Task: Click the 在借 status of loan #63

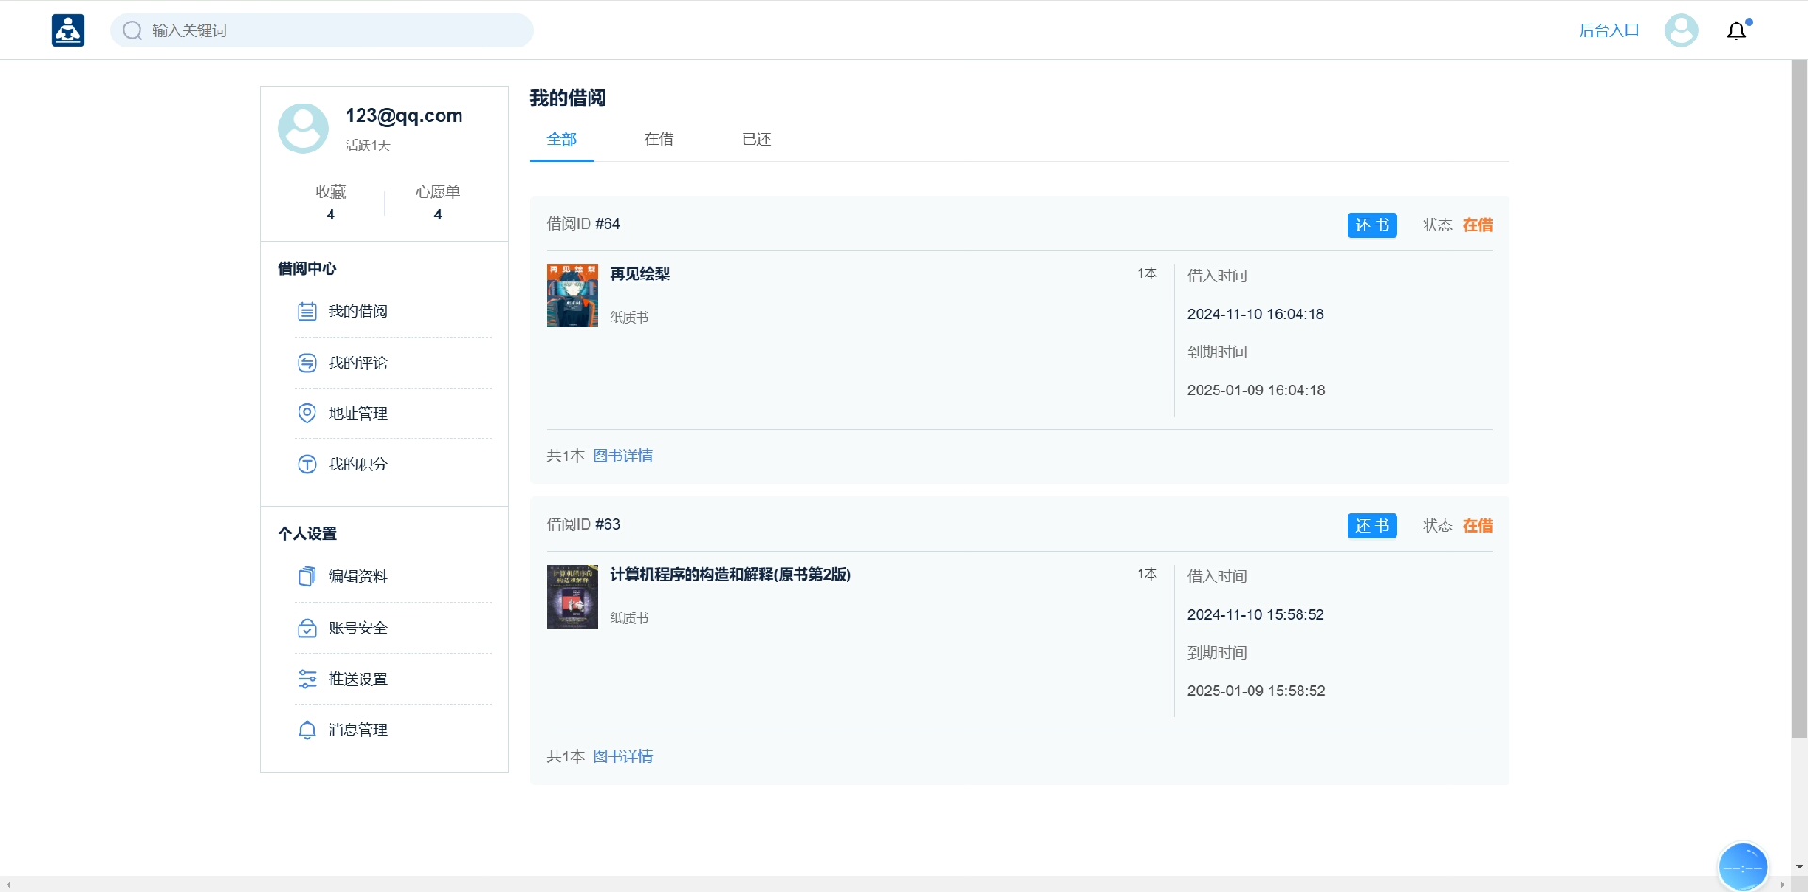Action: pos(1478,526)
